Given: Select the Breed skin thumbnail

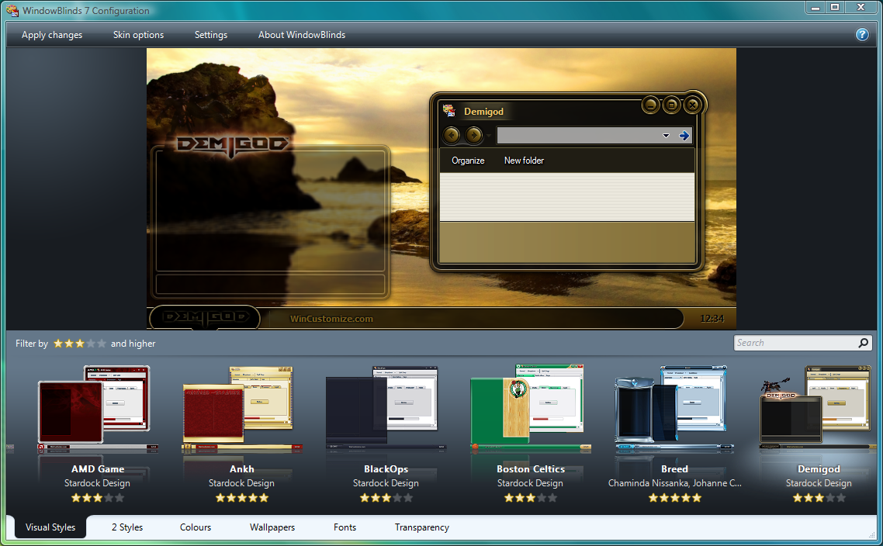Looking at the screenshot, I should (674, 409).
